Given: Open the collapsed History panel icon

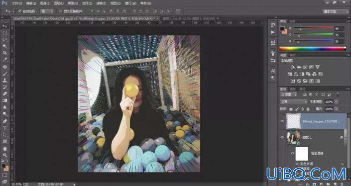Looking at the screenshot, I should (x=273, y=25).
